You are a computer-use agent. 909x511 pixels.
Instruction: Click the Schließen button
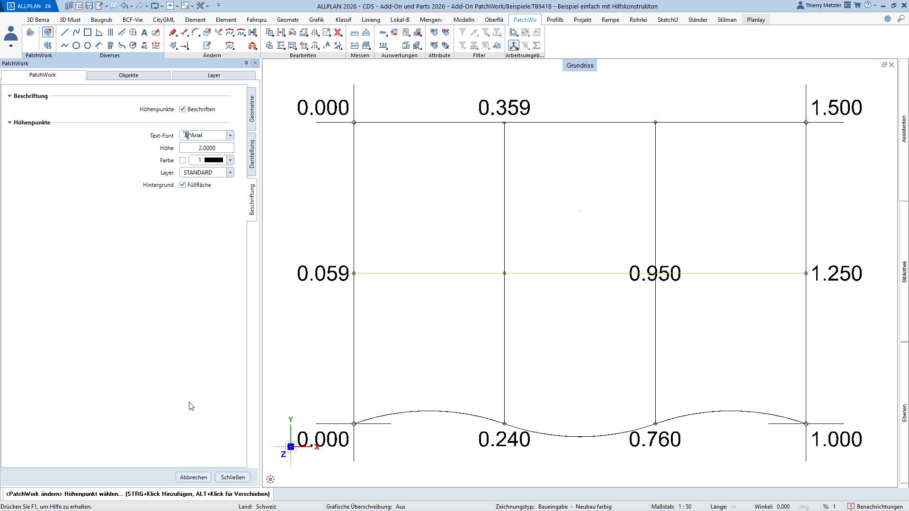click(232, 477)
